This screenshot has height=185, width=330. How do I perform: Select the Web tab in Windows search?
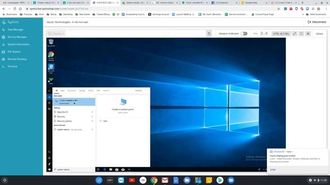[98, 90]
